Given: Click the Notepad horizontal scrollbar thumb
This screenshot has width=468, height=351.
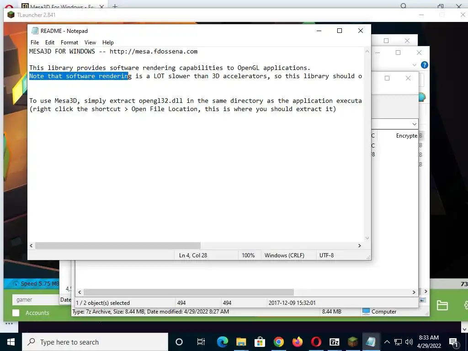Looking at the screenshot, I should 118,245.
